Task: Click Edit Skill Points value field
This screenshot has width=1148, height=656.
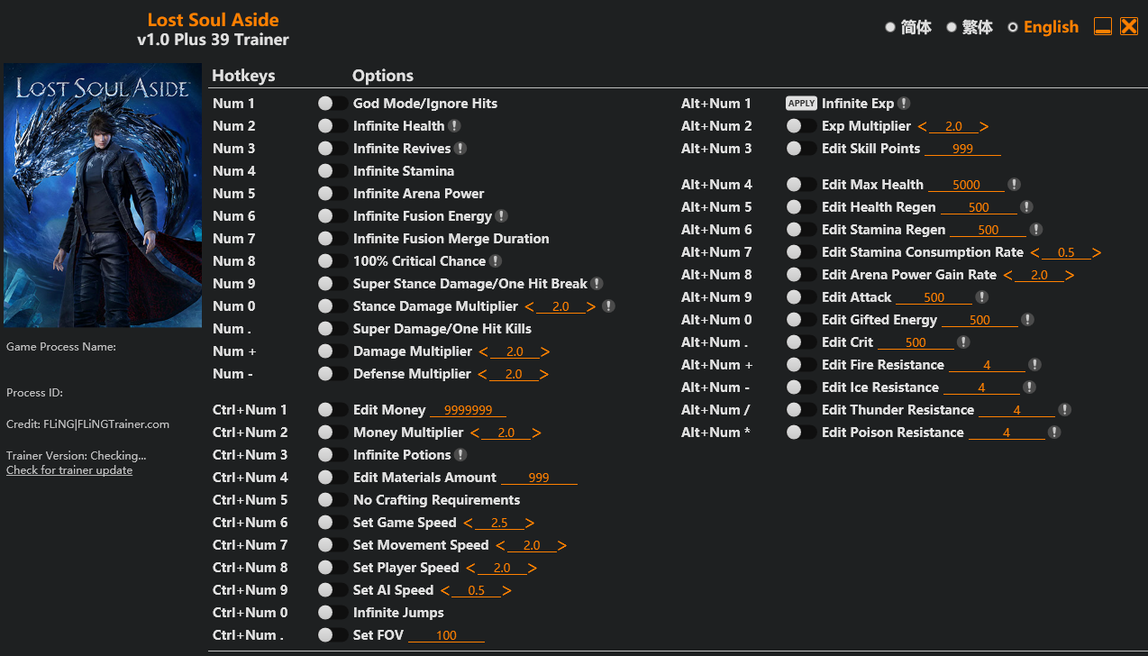Action: pos(962,149)
